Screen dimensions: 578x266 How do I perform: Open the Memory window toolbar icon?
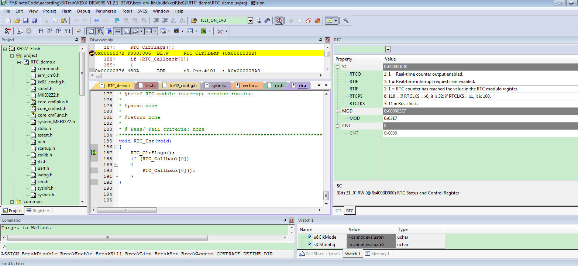(x=149, y=31)
